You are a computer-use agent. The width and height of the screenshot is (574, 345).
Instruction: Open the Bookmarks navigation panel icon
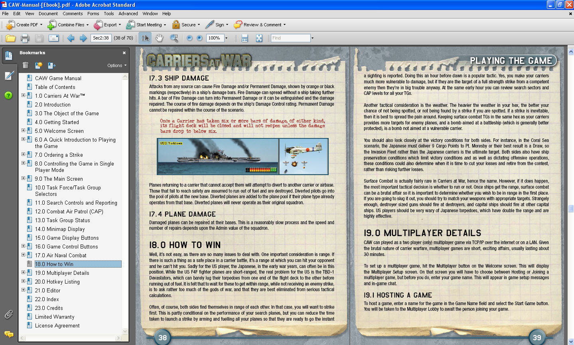(x=9, y=55)
